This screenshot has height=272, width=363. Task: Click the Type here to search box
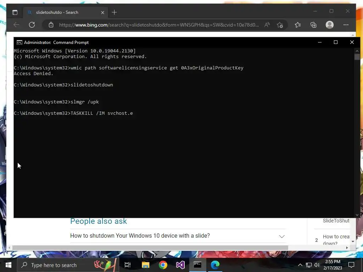(x=68, y=265)
